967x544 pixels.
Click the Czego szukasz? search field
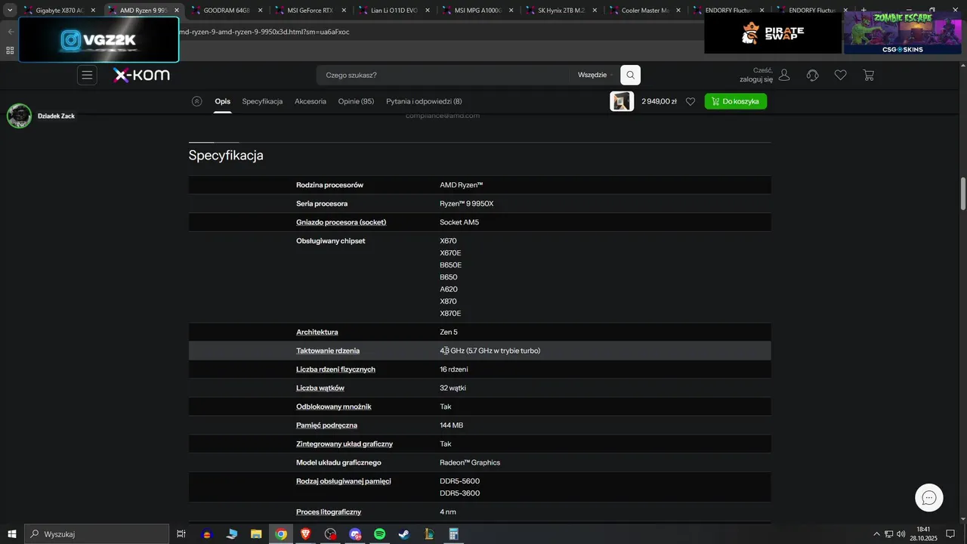tap(443, 75)
